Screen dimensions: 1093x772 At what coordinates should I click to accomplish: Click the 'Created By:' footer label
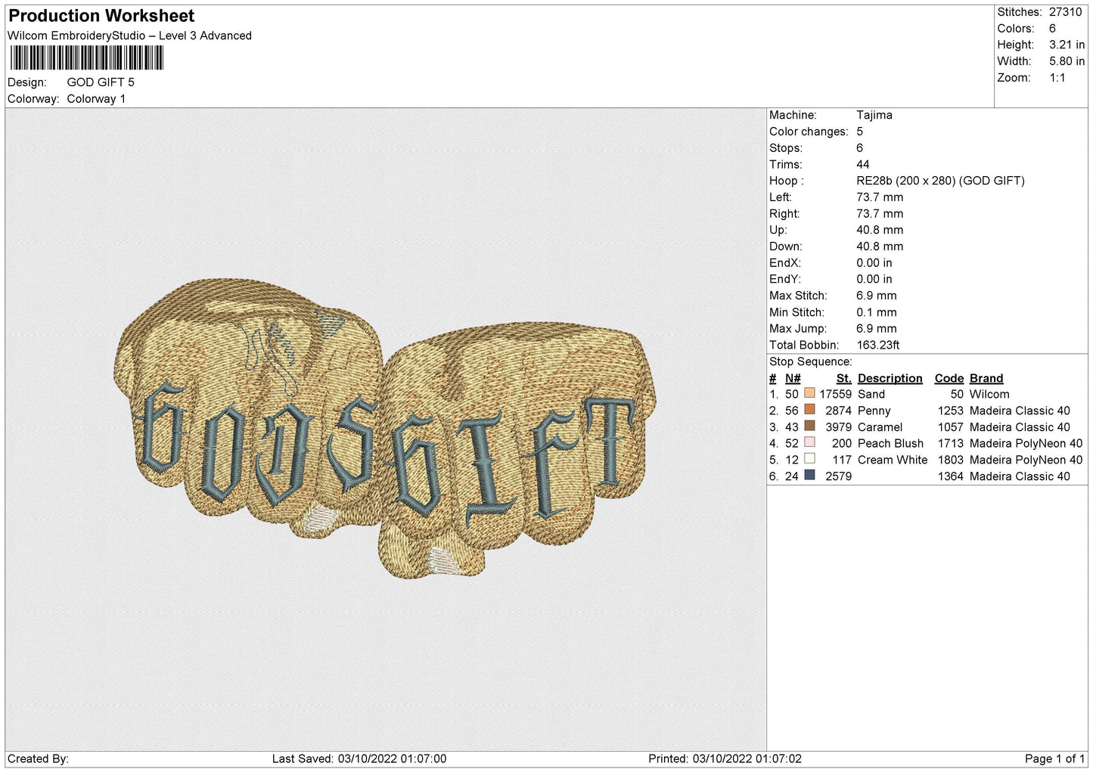[38, 758]
